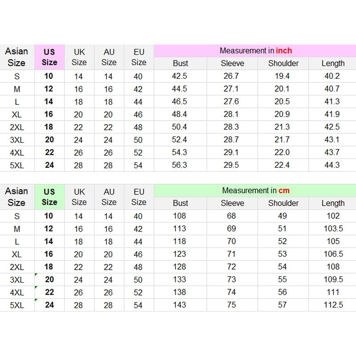Select the 27.6 sleeve value

pyautogui.click(x=231, y=101)
